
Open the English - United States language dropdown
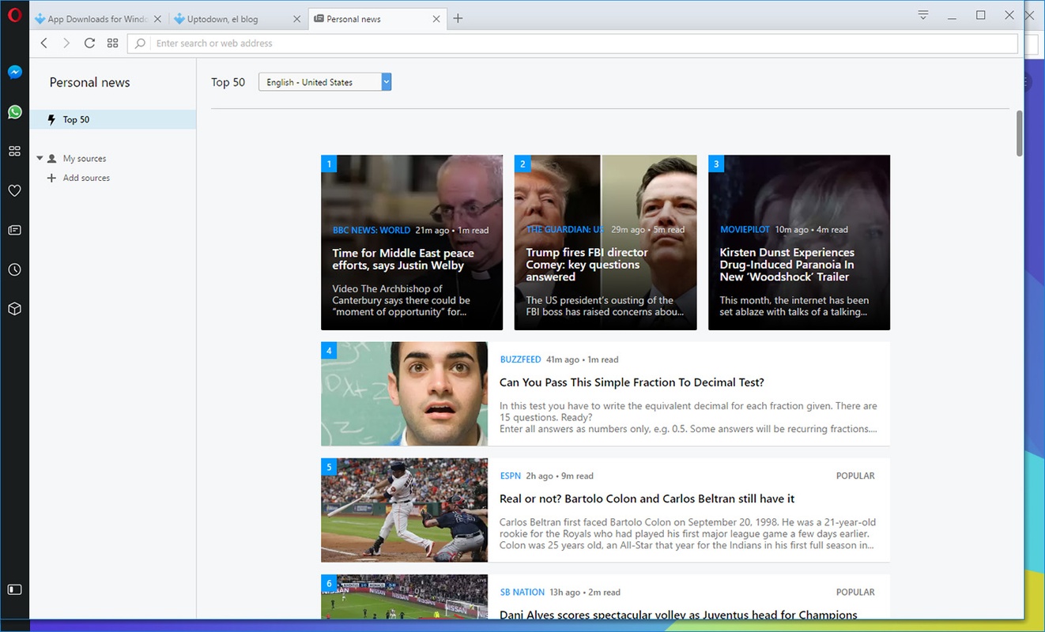tap(325, 82)
